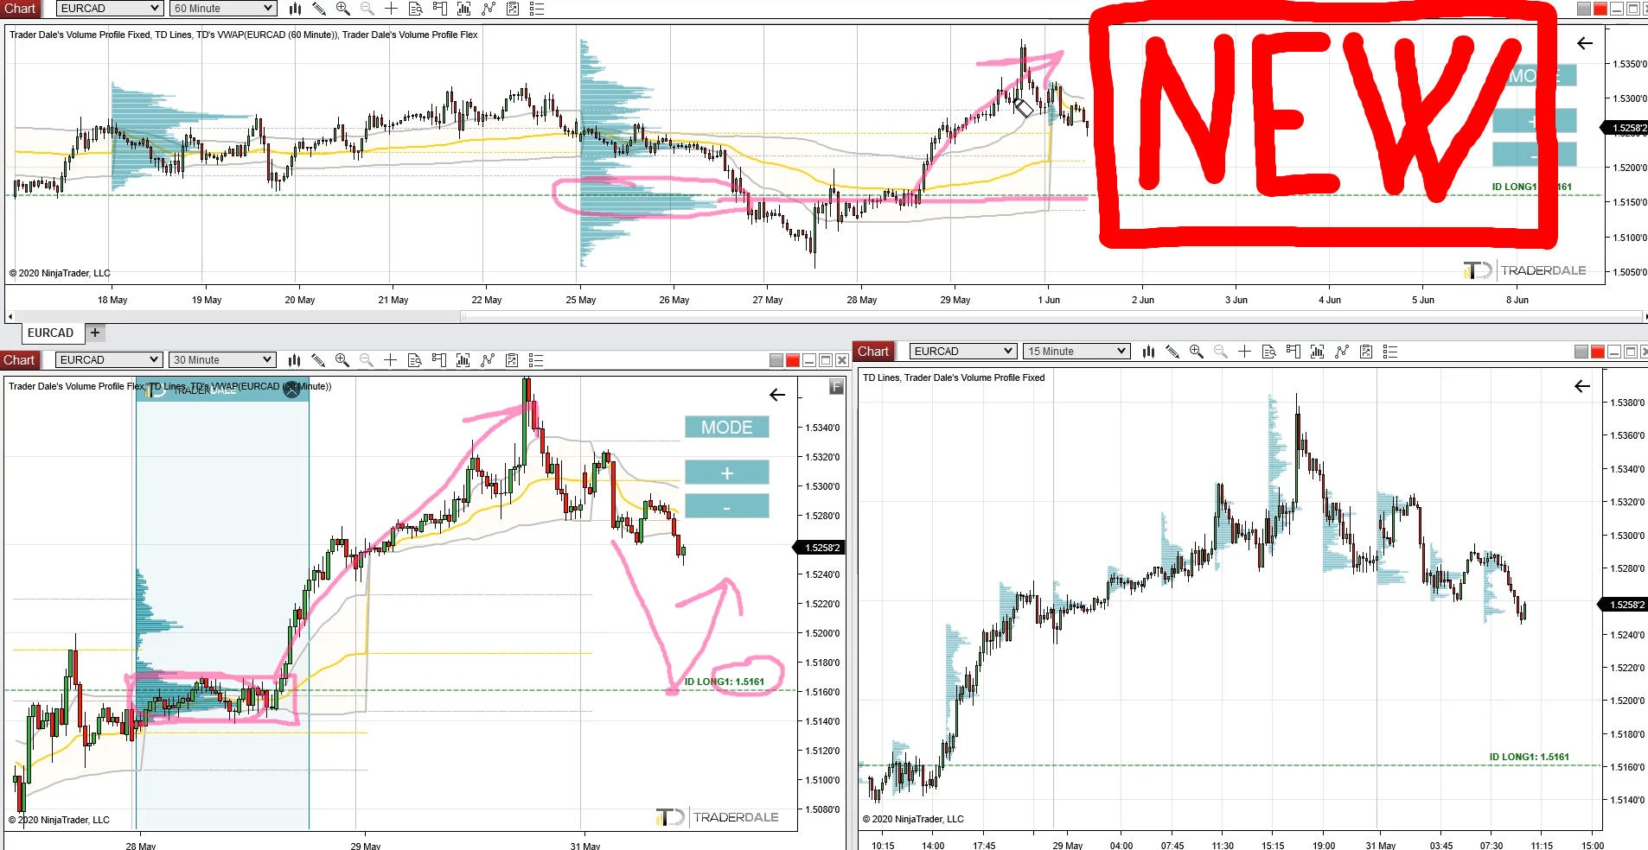
Task: Open properties list icon in 60 Minute chart
Action: pos(537,9)
